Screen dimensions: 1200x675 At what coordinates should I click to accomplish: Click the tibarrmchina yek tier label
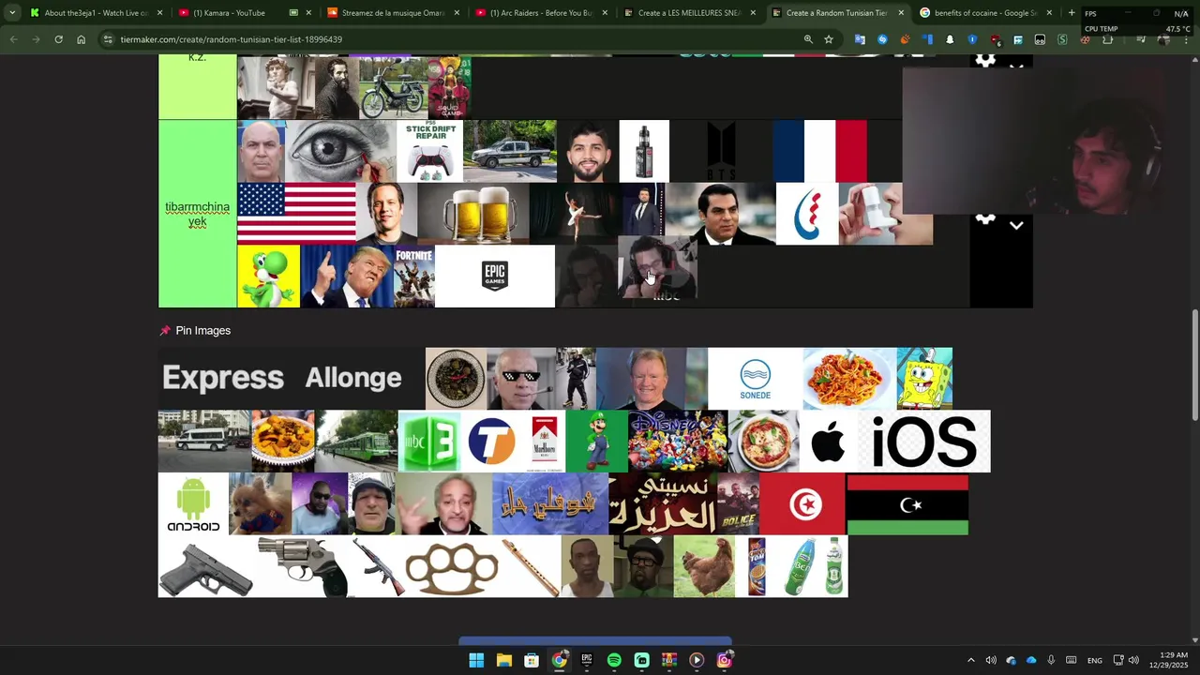[x=197, y=214]
